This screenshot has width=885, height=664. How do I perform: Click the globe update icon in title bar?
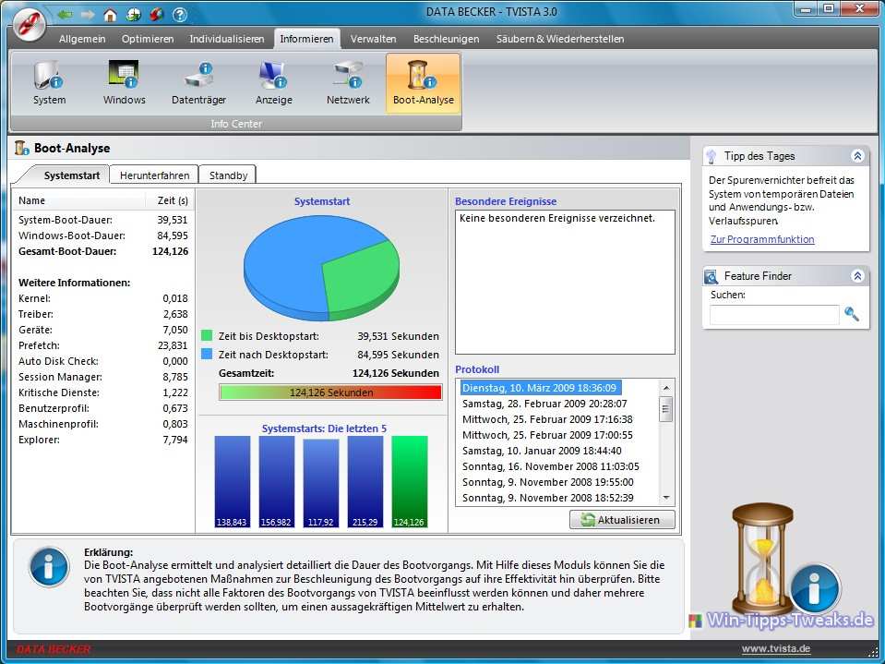(x=134, y=14)
